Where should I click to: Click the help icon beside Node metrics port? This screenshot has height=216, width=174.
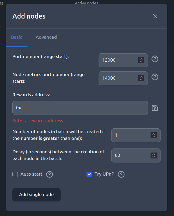(155, 77)
